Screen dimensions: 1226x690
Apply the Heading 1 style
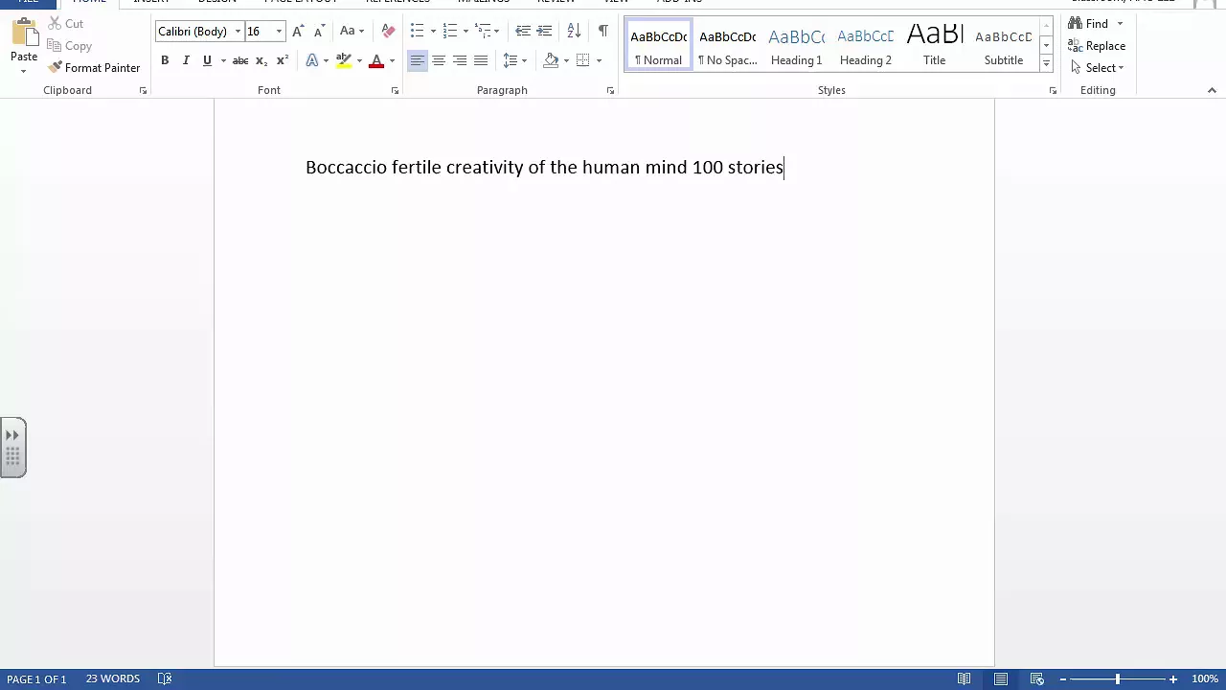point(797,46)
